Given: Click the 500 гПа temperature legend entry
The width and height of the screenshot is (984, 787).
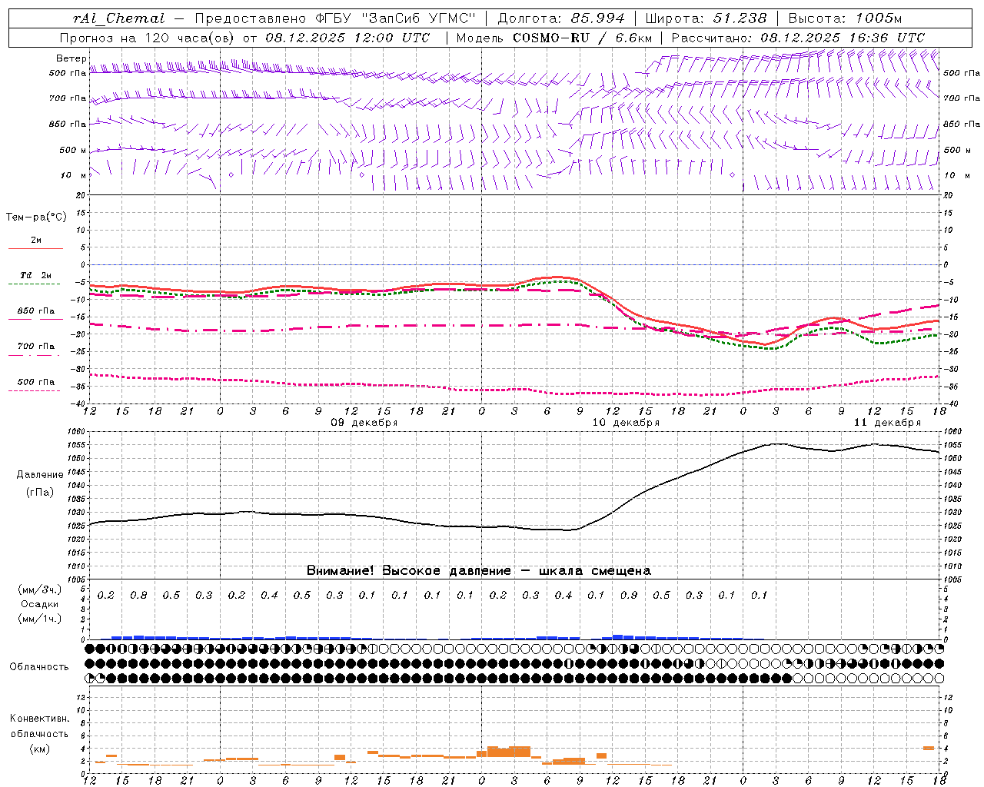Looking at the screenshot, I should (x=36, y=382).
